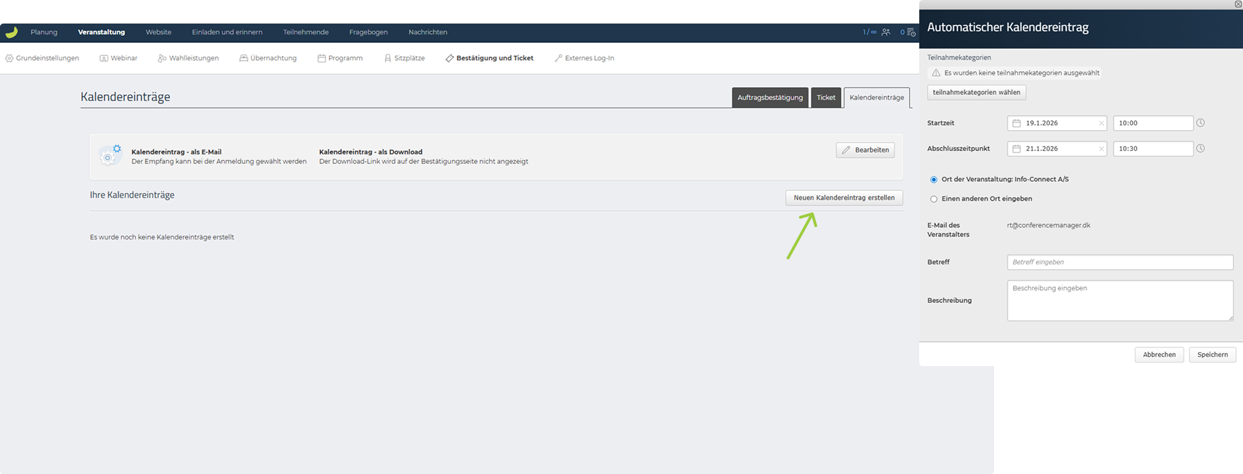Clear the Abschlusszeitpunkt date with X icon
Image resolution: width=1243 pixels, height=474 pixels.
coord(1101,149)
